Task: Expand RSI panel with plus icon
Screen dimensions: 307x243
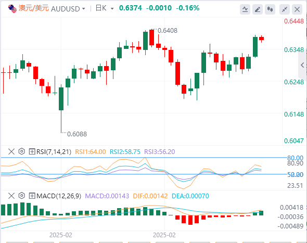Action: coord(32,151)
